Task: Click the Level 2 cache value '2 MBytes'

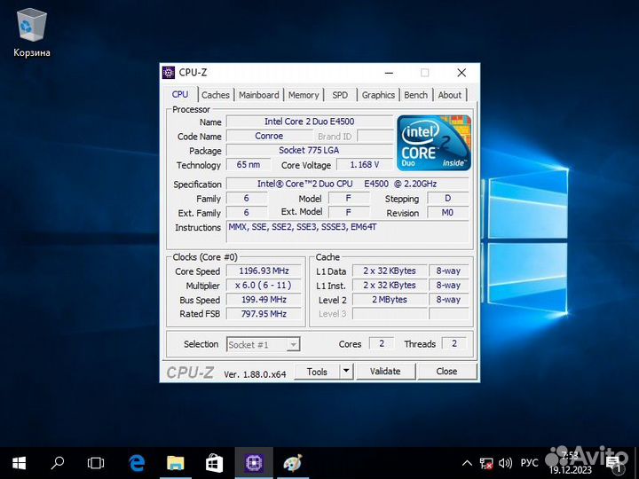Action: pyautogui.click(x=390, y=300)
